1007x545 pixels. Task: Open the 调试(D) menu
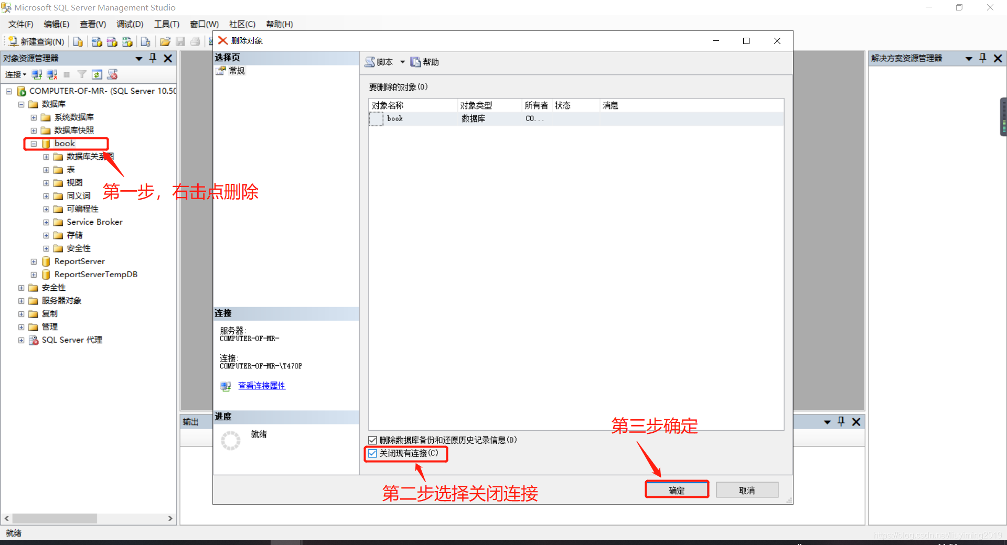pos(130,24)
